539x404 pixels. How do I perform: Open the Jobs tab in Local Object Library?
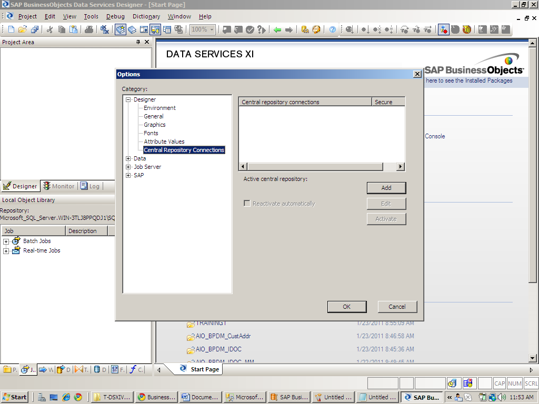pyautogui.click(x=28, y=370)
